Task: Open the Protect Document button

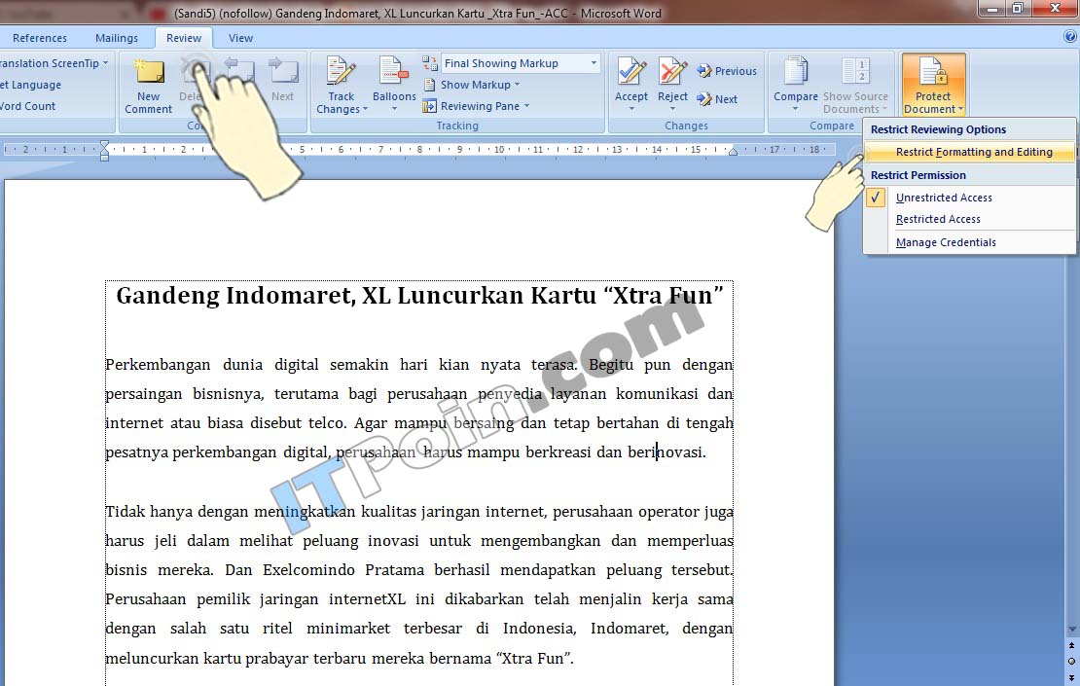Action: (x=933, y=85)
